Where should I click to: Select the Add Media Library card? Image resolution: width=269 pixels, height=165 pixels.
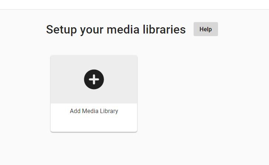(x=94, y=94)
